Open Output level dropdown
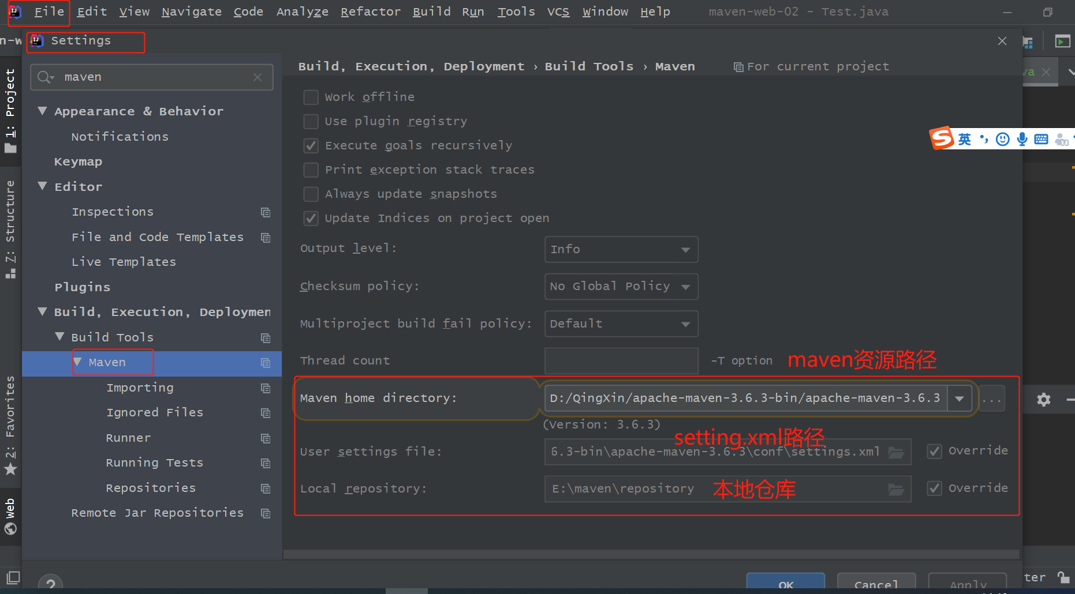This screenshot has width=1075, height=594. tap(621, 249)
